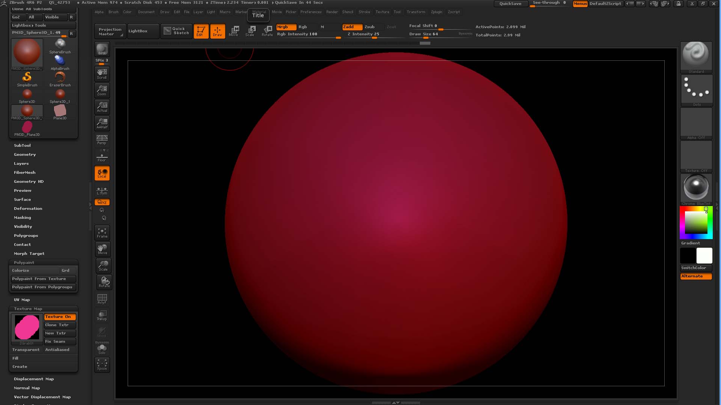Image resolution: width=721 pixels, height=405 pixels.
Task: Expand the Geometry subpalette
Action: coord(25,155)
